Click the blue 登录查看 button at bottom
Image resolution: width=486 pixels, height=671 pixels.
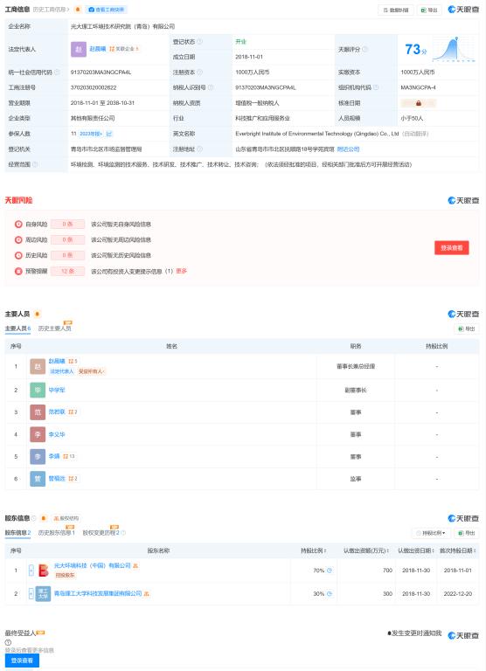pyautogui.click(x=22, y=661)
